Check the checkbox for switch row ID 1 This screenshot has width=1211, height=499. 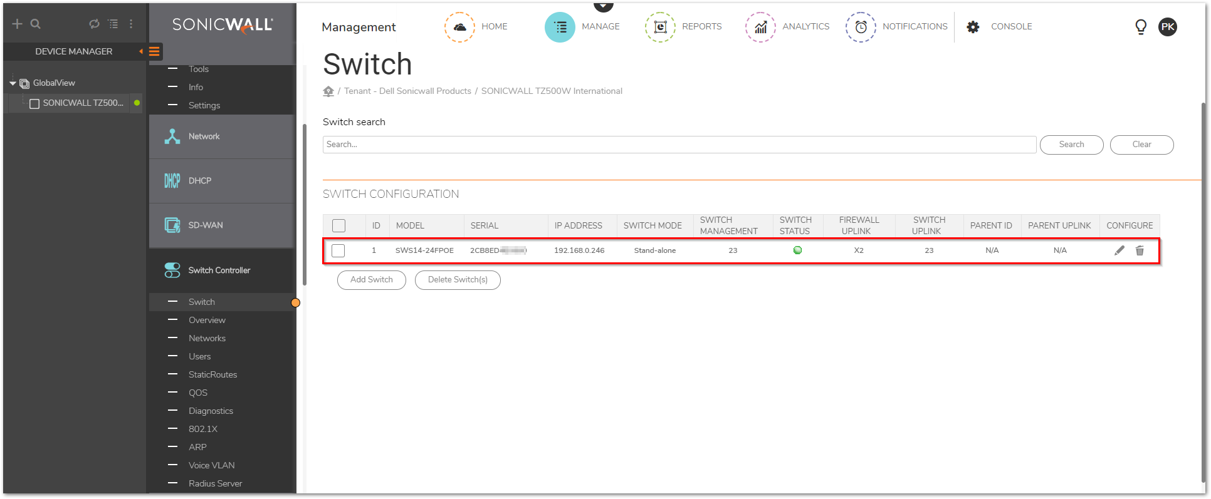[338, 251]
